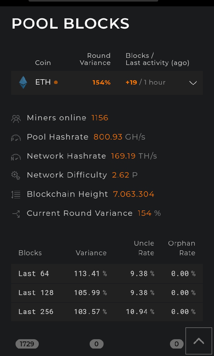This screenshot has height=356, width=214.
Task: Click the Last 256 blocks row
Action: coord(107,312)
